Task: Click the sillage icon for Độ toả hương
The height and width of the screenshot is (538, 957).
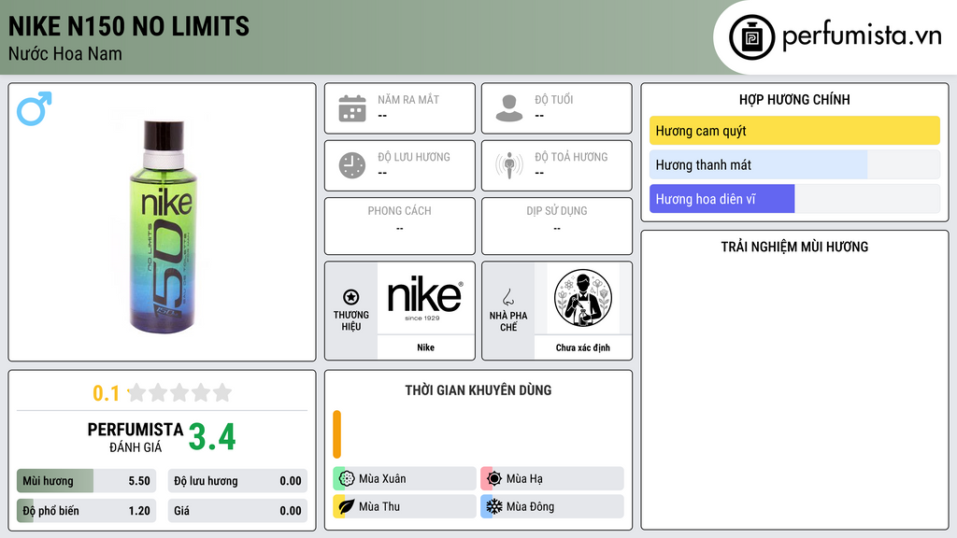Action: [509, 165]
